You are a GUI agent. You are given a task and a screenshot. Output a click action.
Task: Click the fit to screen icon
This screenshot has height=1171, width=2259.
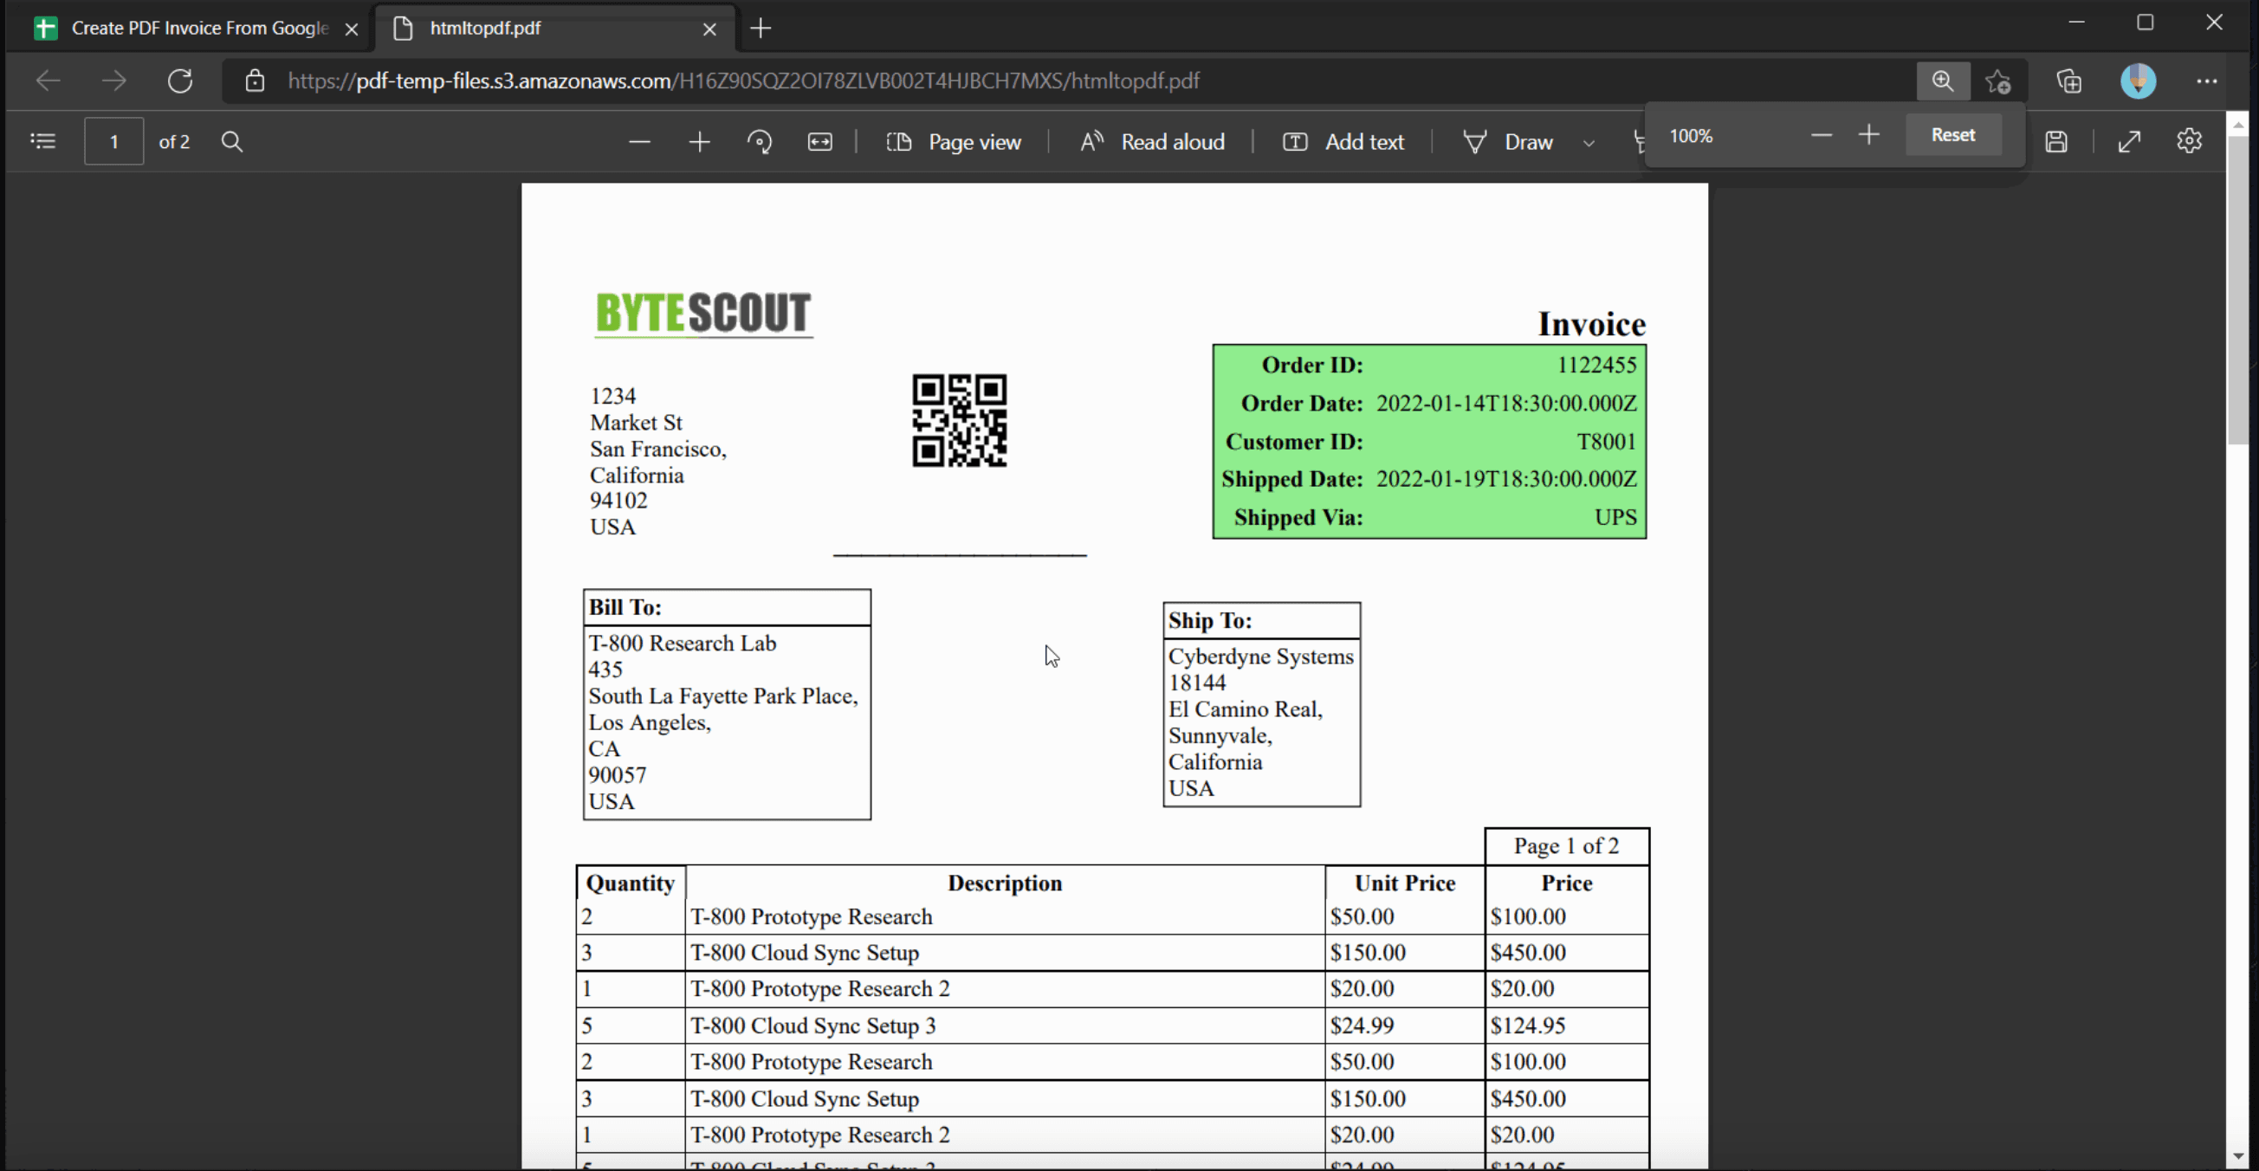[x=2127, y=140]
